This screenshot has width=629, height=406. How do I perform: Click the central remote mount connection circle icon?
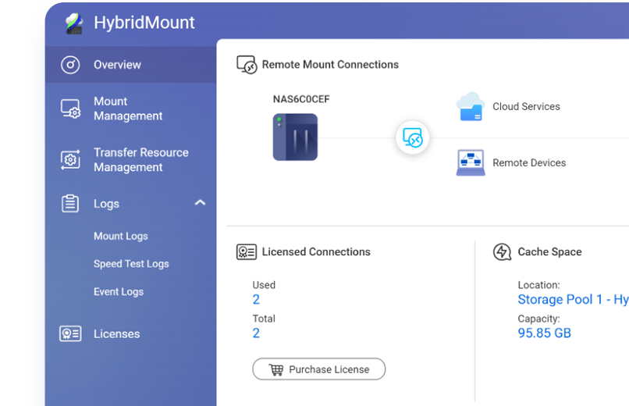pos(412,137)
